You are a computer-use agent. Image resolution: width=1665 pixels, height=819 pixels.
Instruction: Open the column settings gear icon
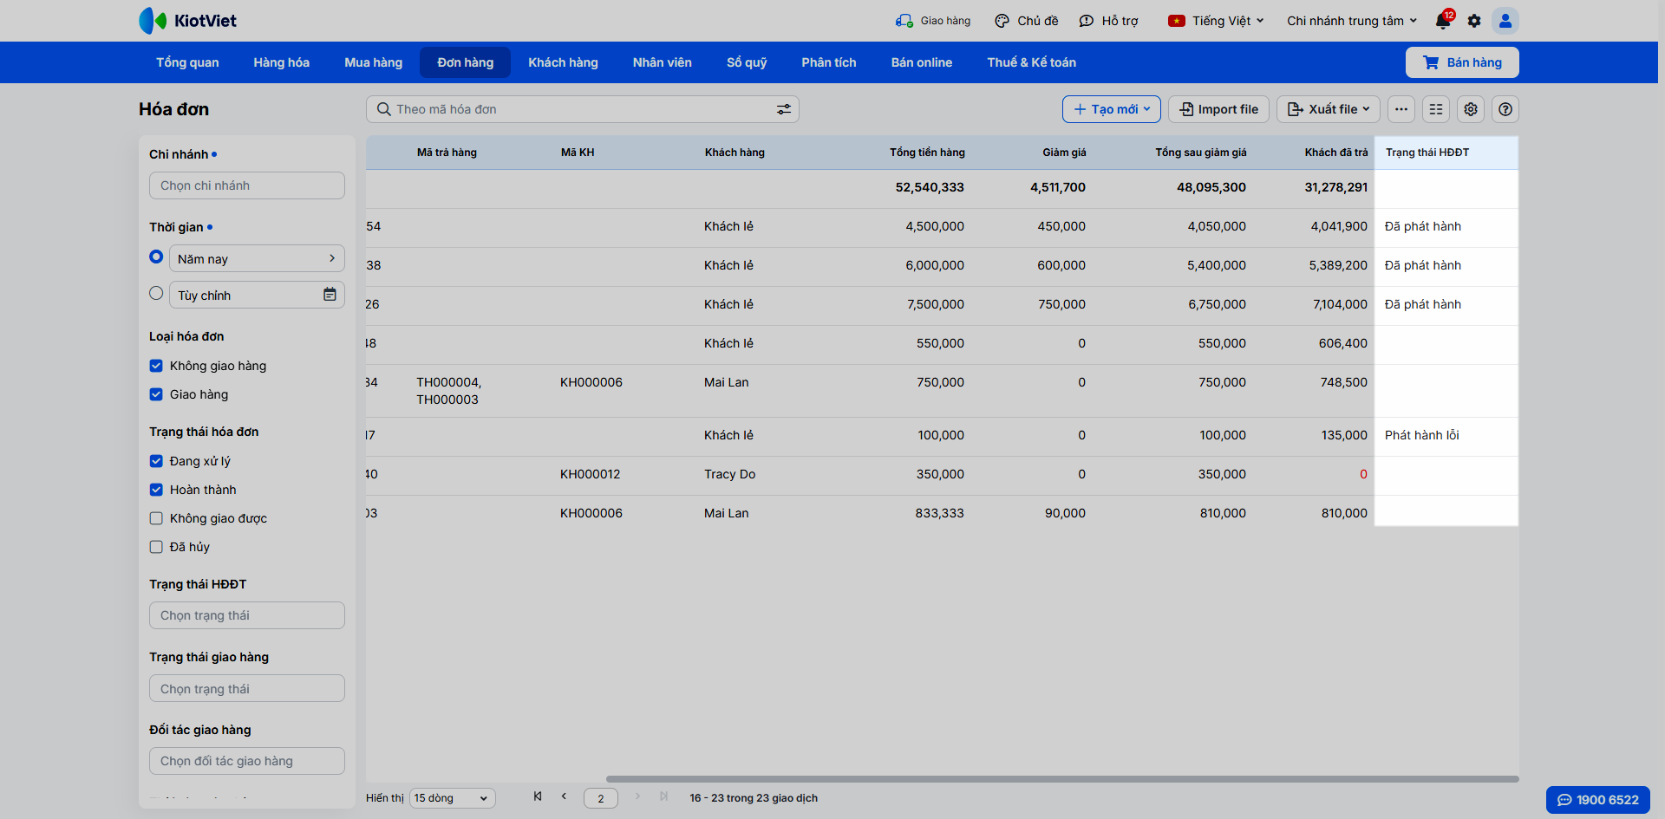point(1471,109)
